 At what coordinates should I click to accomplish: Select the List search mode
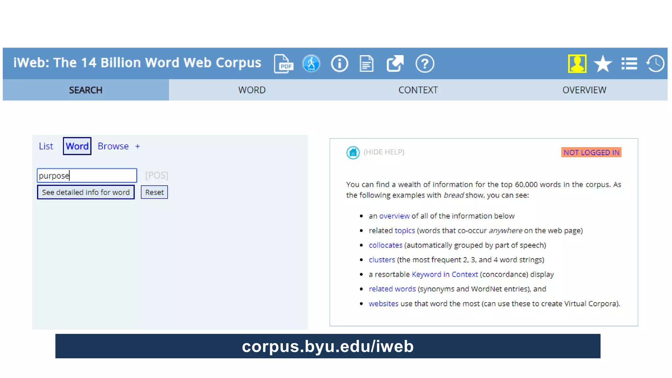pyautogui.click(x=46, y=146)
